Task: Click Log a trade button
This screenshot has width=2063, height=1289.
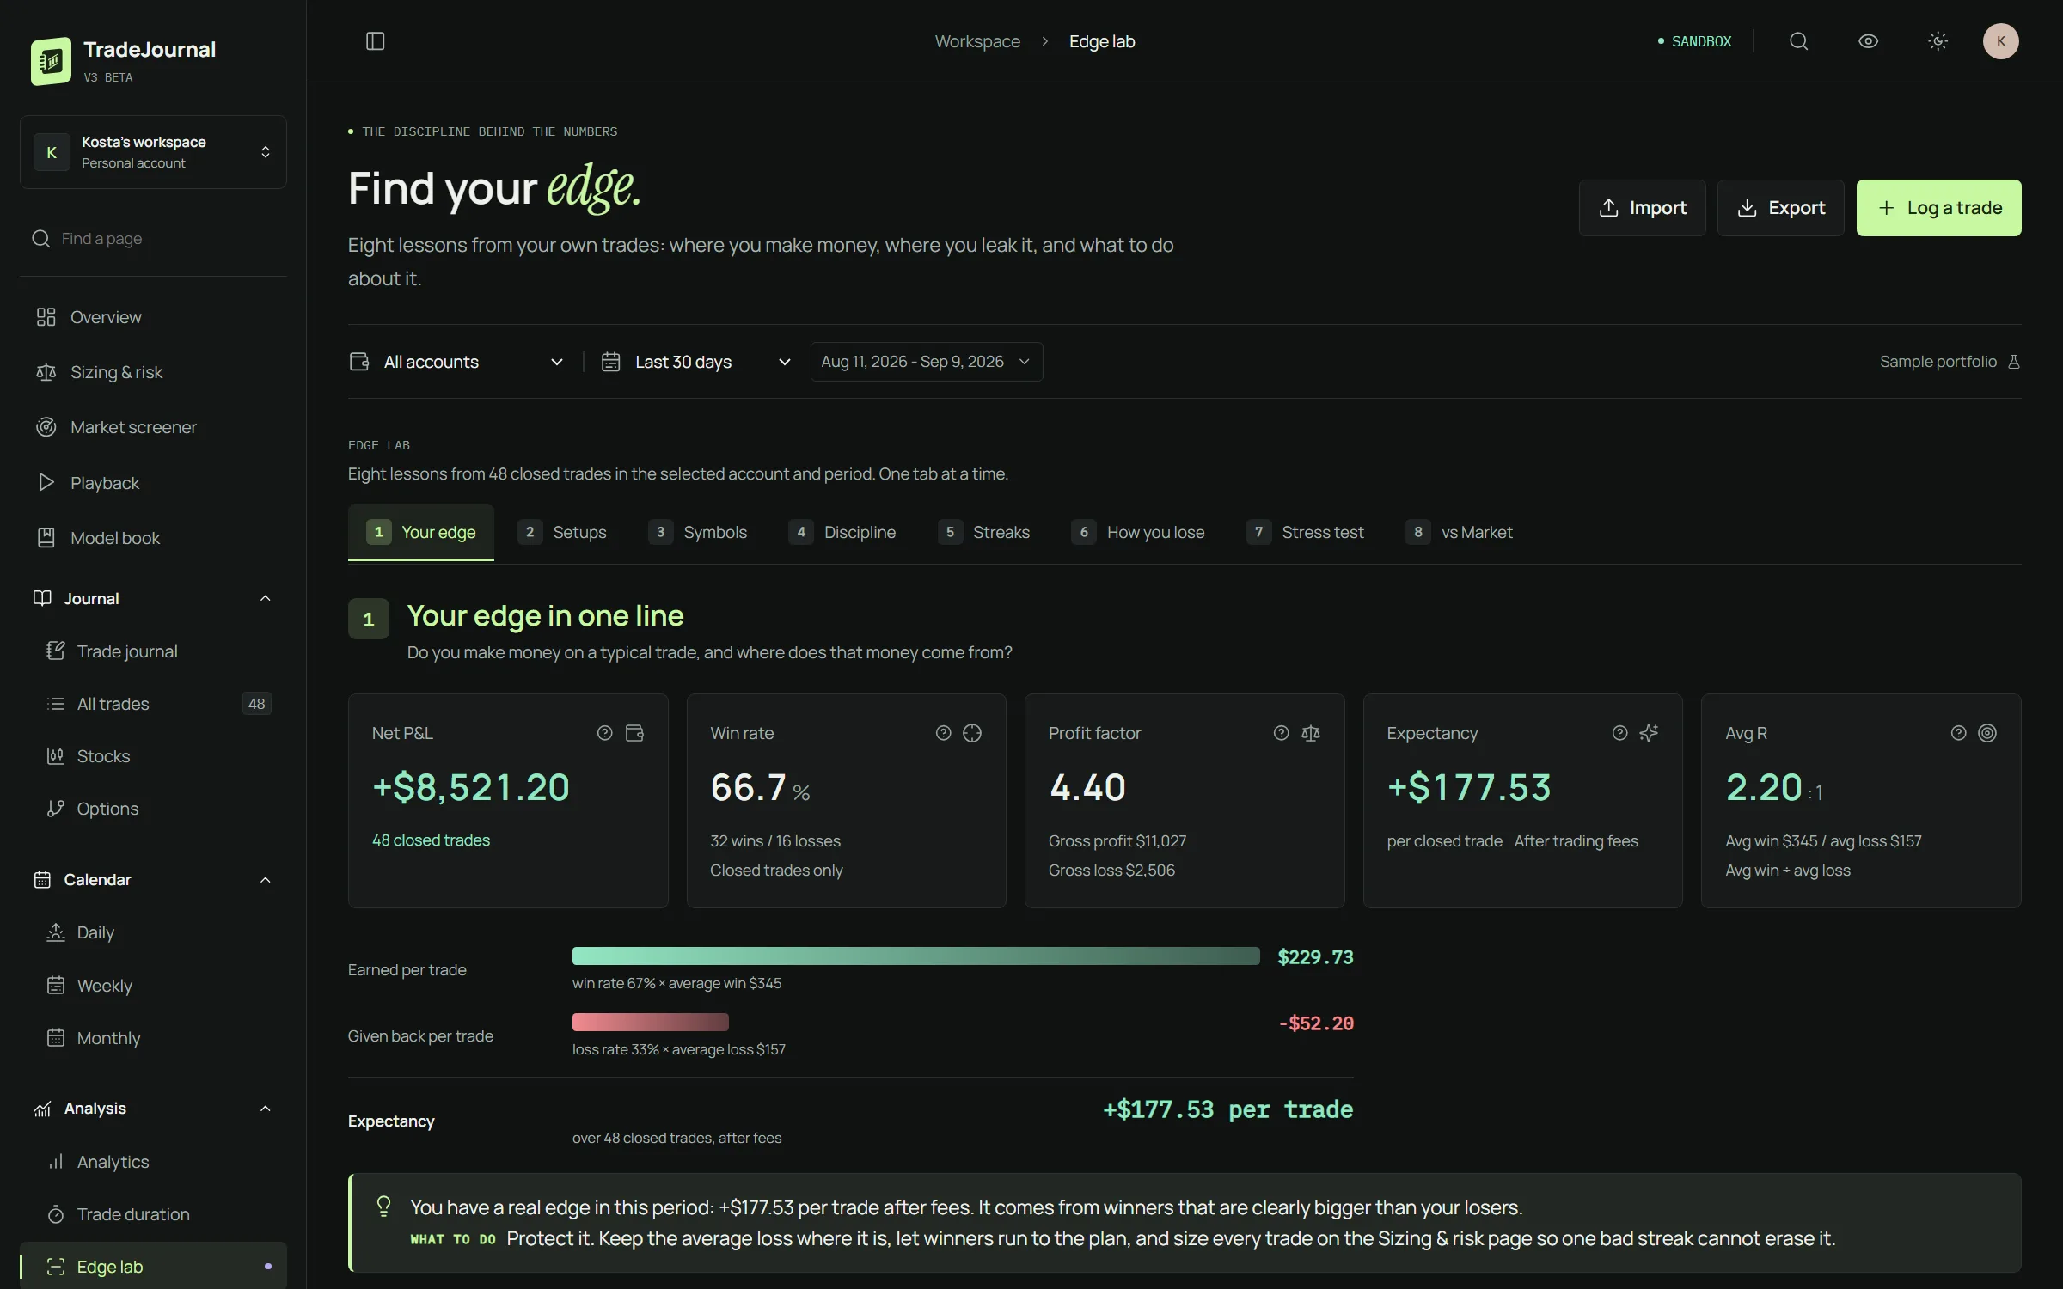Action: click(x=1938, y=208)
